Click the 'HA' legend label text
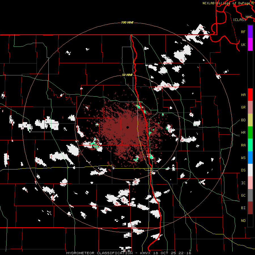The image size is (255, 255). click(243, 95)
